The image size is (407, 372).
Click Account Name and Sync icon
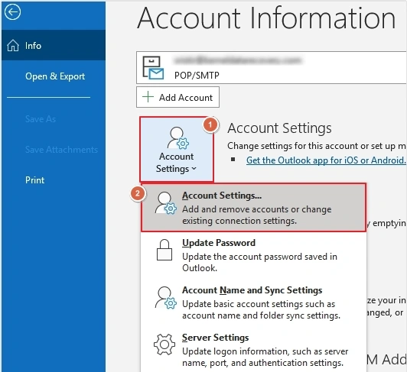coord(165,298)
